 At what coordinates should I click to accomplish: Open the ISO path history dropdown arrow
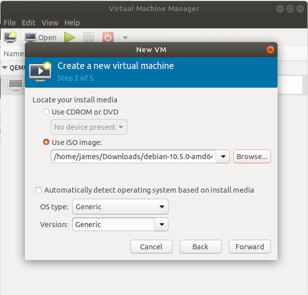point(223,157)
